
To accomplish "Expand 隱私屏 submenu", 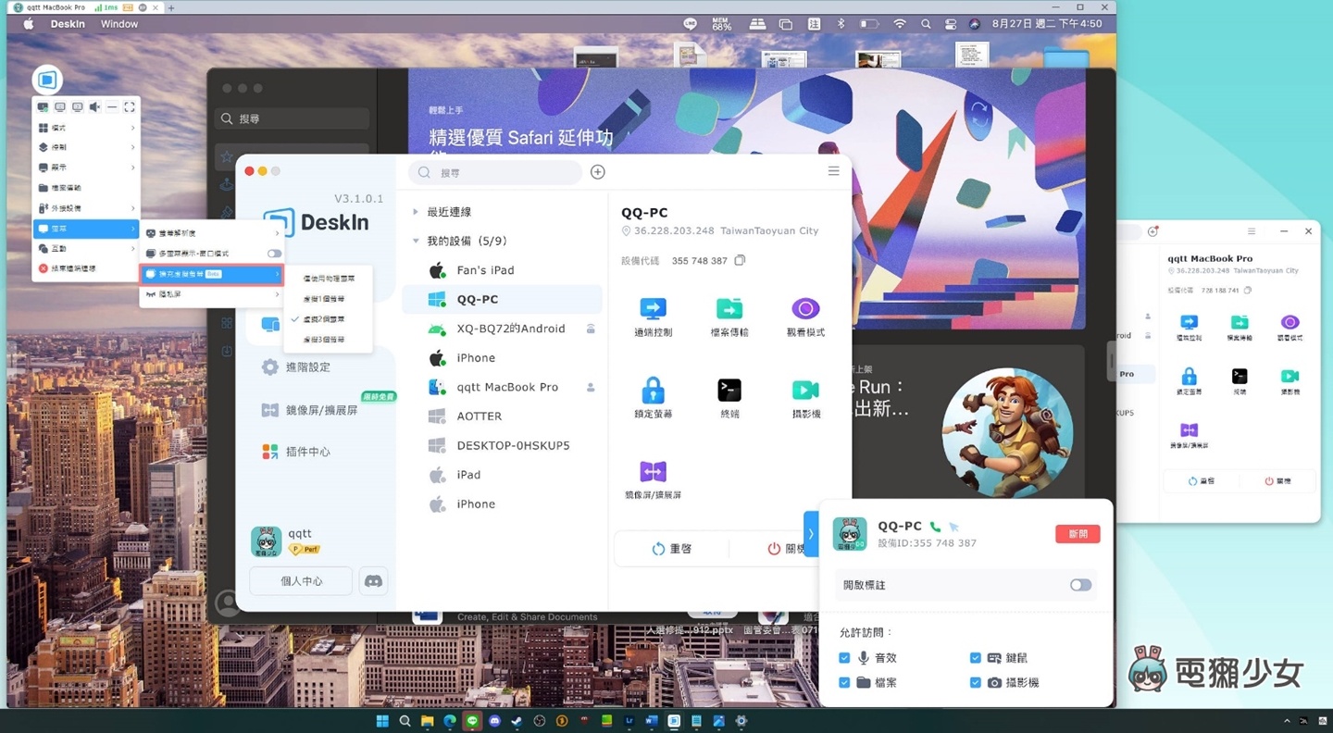I will (x=212, y=294).
